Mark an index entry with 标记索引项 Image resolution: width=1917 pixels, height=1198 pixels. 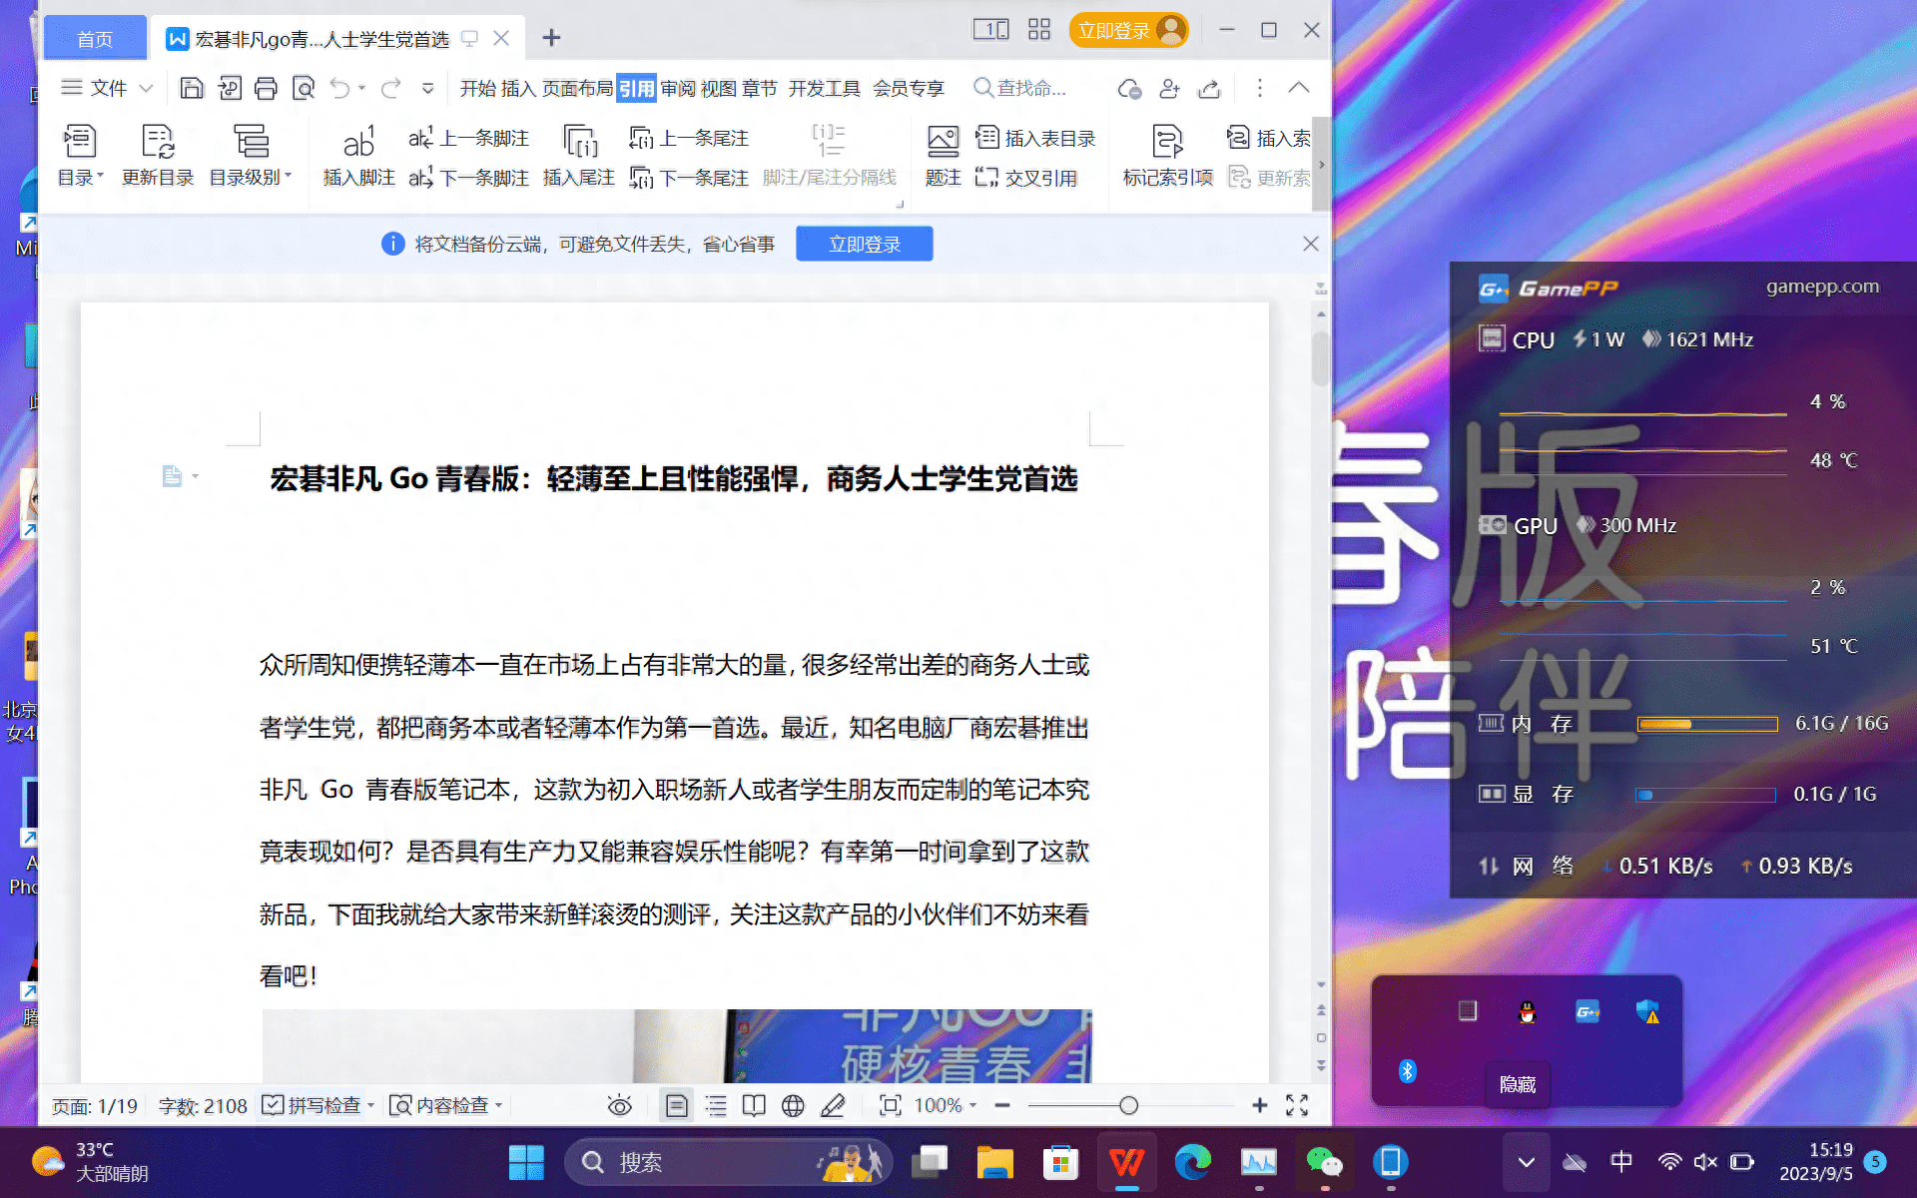(x=1165, y=155)
